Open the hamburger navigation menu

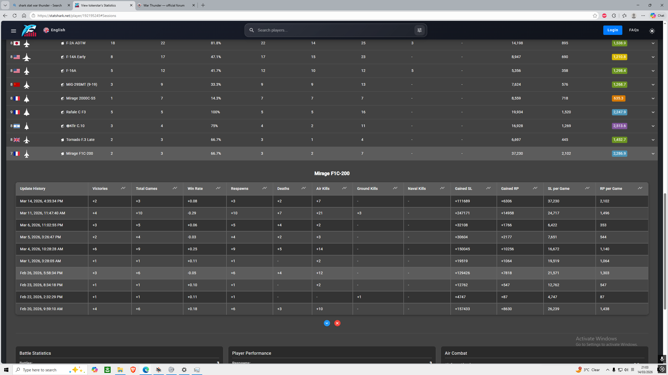14,31
